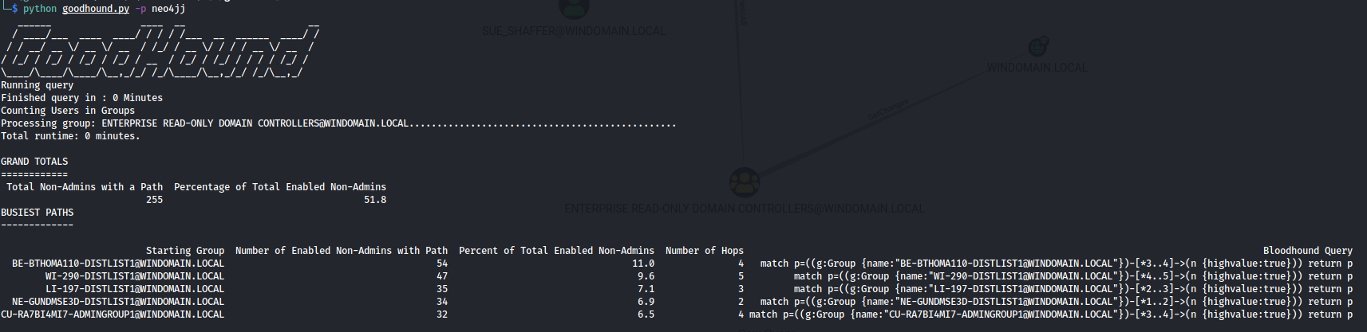This screenshot has width=1367, height=332.
Task: Click WI-290-DISTLIST1 in the Starting Group column
Action: [135, 276]
